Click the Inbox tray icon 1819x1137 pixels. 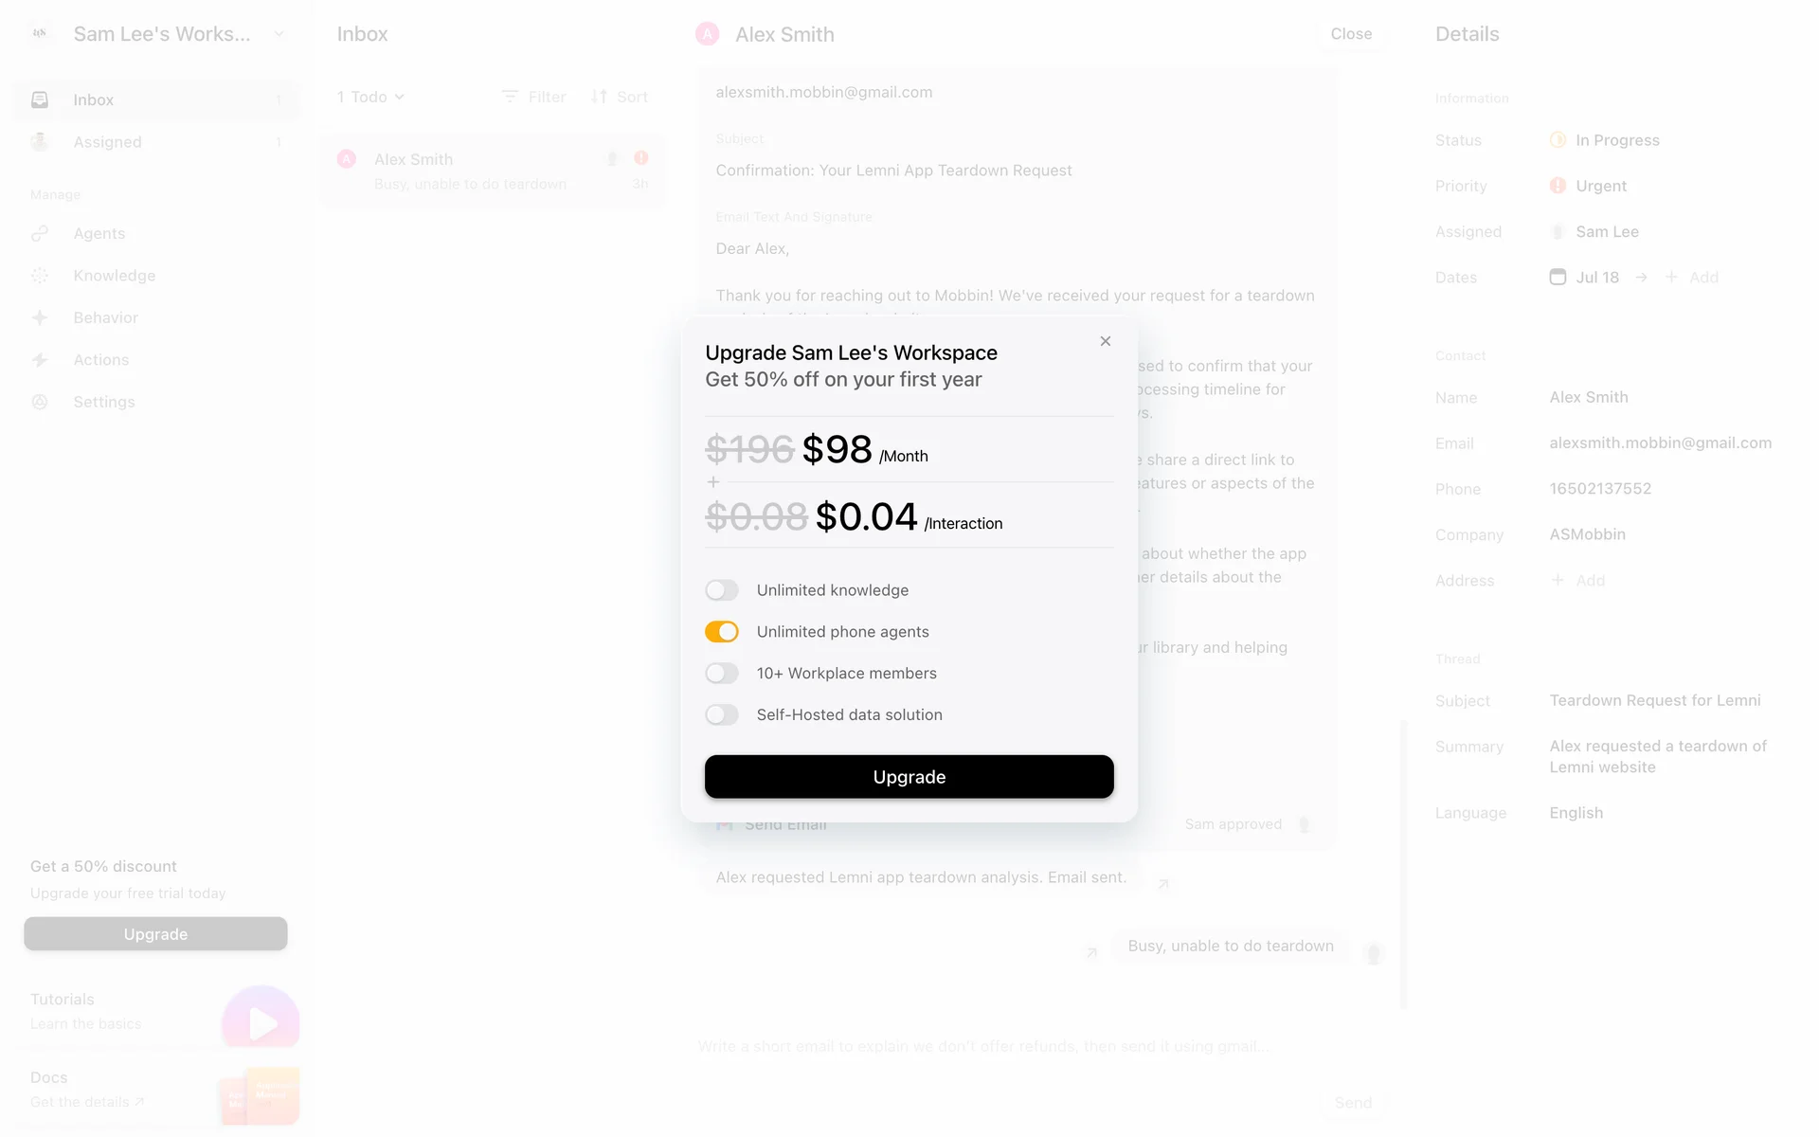[x=40, y=99]
